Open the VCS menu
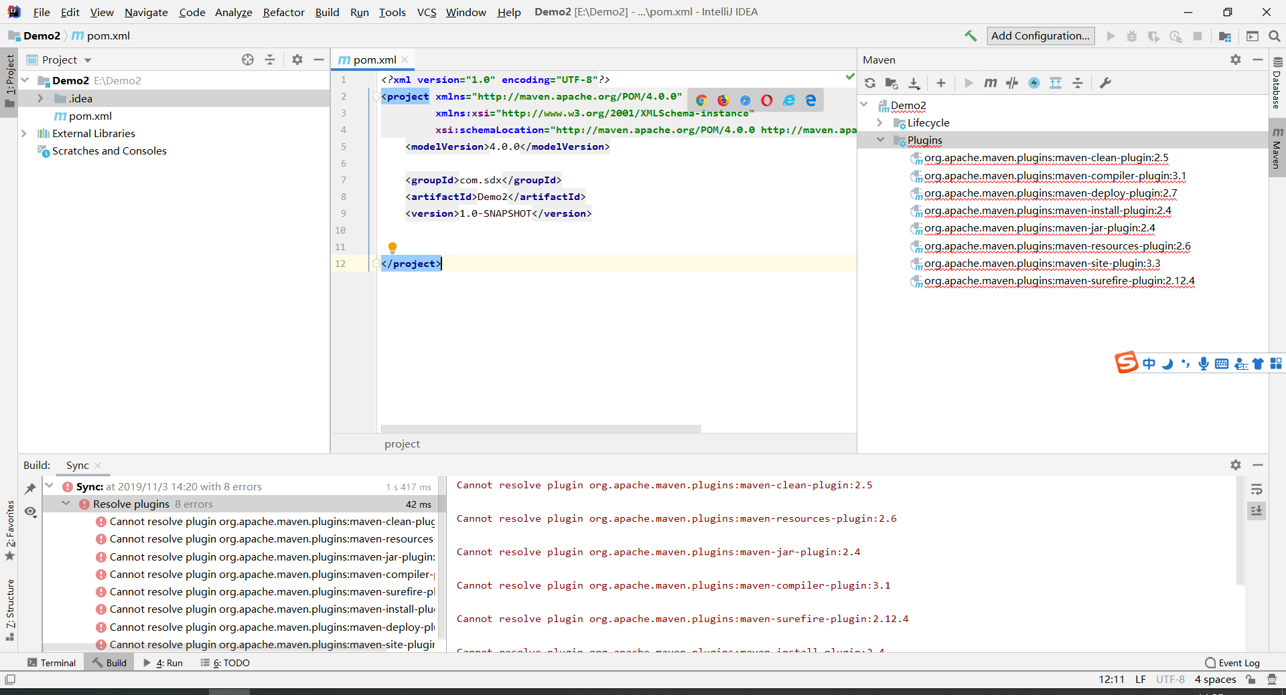 (426, 12)
